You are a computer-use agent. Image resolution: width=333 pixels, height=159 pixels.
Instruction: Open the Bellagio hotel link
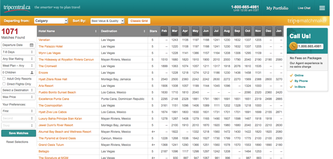tap(44, 151)
